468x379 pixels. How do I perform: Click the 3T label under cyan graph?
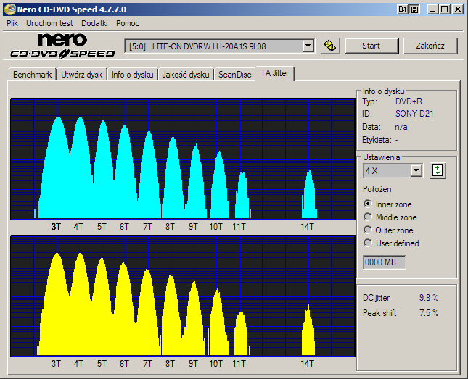[x=56, y=227]
